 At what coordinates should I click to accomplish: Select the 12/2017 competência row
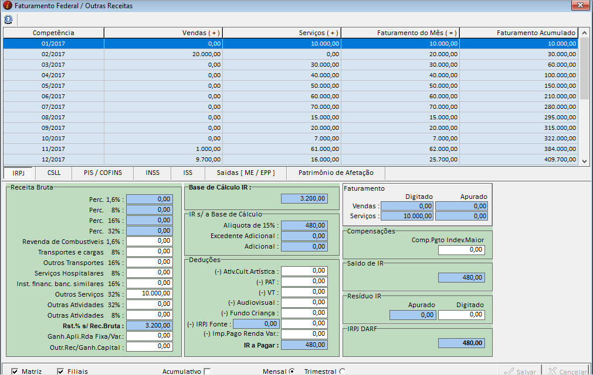click(x=290, y=160)
